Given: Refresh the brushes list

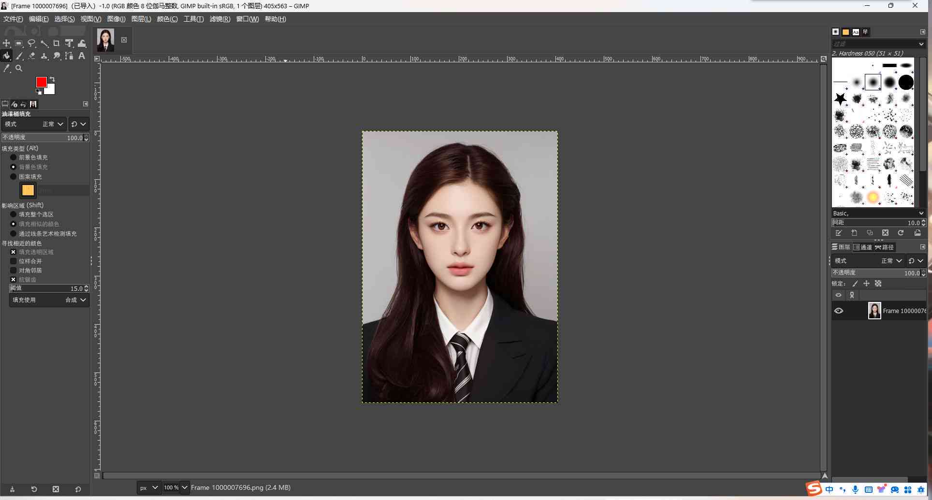Looking at the screenshot, I should click(901, 233).
